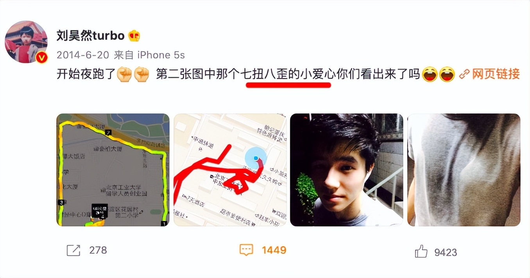
Task: Open the red heart path map image
Action: click(x=230, y=170)
